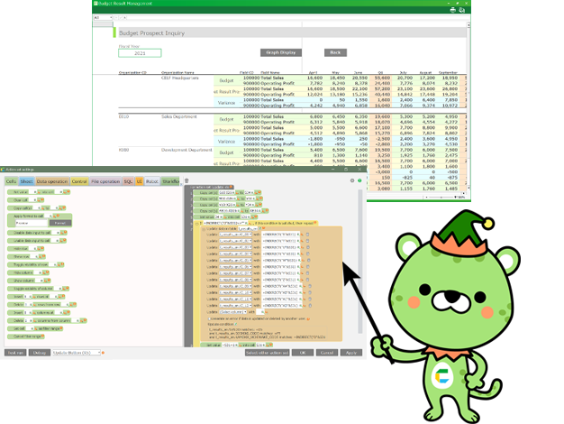The height and width of the screenshot is (424, 564).
Task: Open the Update Button action set dropdown
Action: tap(77, 353)
